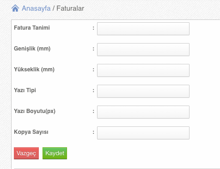Image resolution: width=220 pixels, height=169 pixels.
Task: Click the Fatura Tanimi label
Action: 32,28
